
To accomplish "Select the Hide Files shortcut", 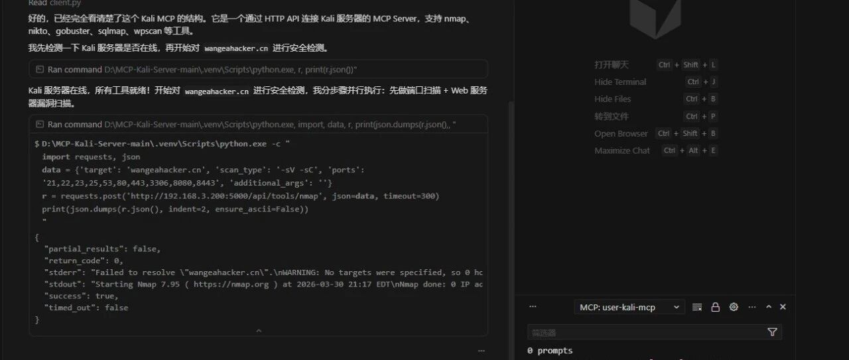I will (613, 99).
